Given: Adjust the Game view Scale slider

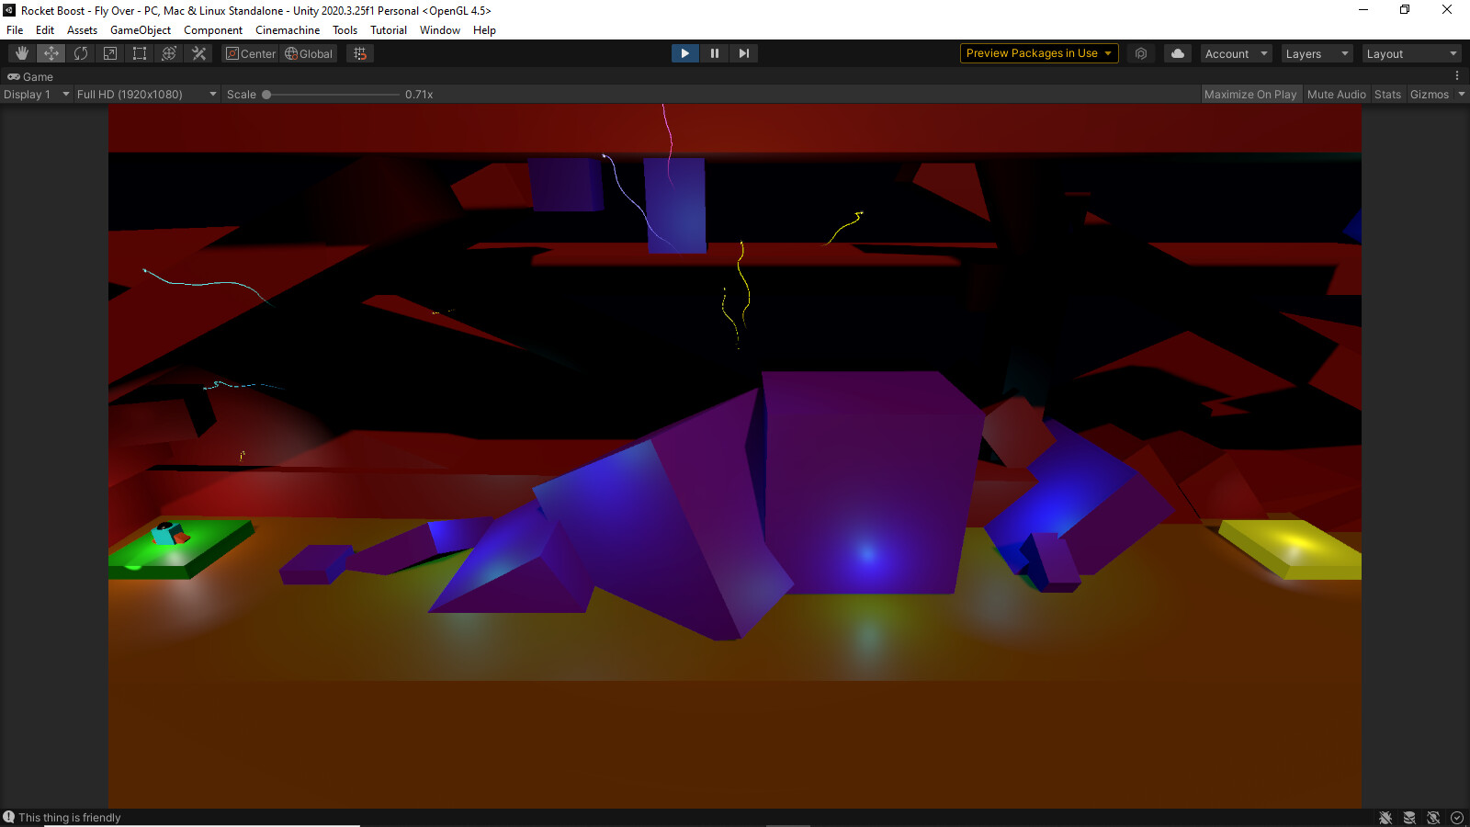Looking at the screenshot, I should pos(266,95).
